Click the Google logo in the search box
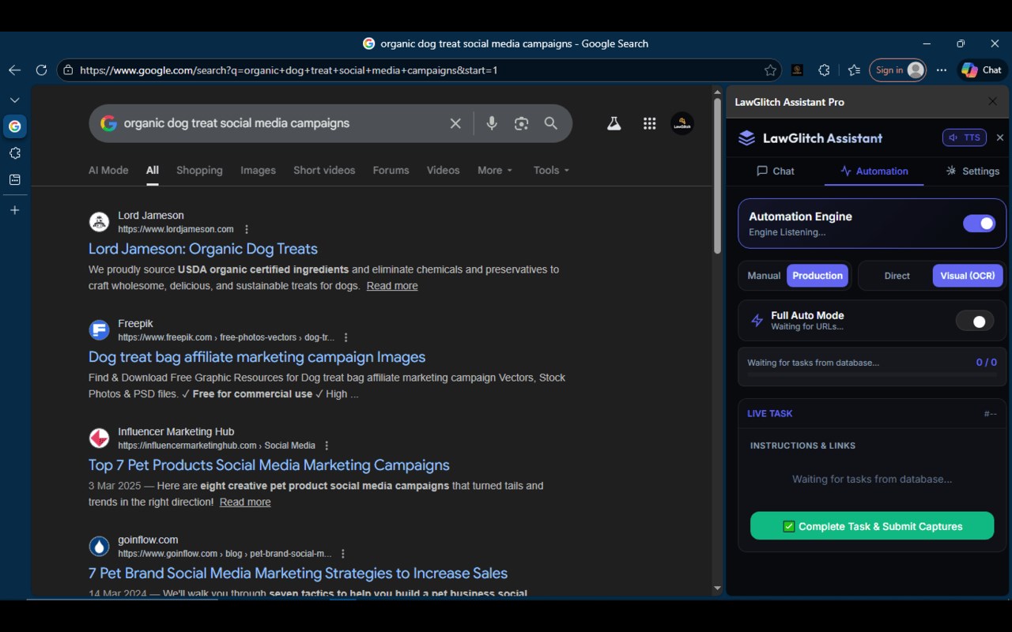1012x632 pixels. pos(108,123)
